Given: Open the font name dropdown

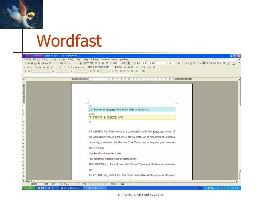Looking at the screenshot, I should pyautogui.click(x=167, y=63).
